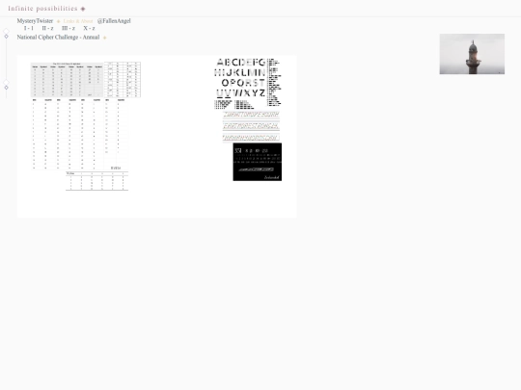This screenshot has width=521, height=390.
Task: Select the 'II - z' level tab
Action: 47,28
